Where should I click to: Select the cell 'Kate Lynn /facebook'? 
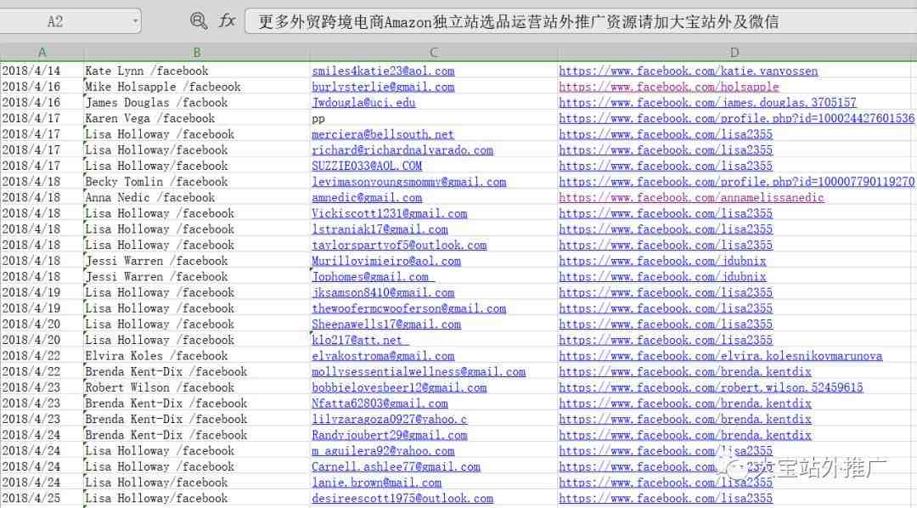pyautogui.click(x=196, y=71)
